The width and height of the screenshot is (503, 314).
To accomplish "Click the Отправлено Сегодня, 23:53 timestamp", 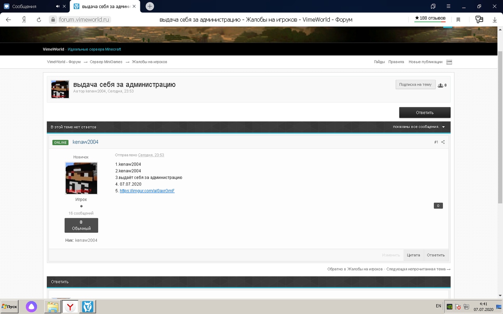I will [x=140, y=155].
